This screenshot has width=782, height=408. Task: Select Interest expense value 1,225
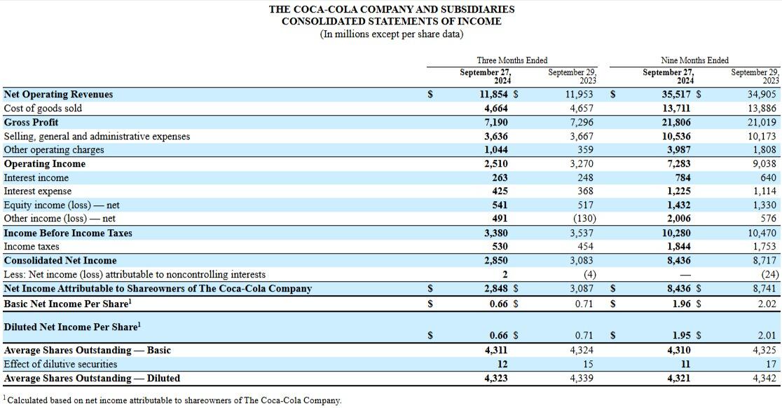tap(679, 191)
